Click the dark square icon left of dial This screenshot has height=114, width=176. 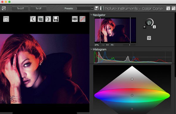click(144, 27)
